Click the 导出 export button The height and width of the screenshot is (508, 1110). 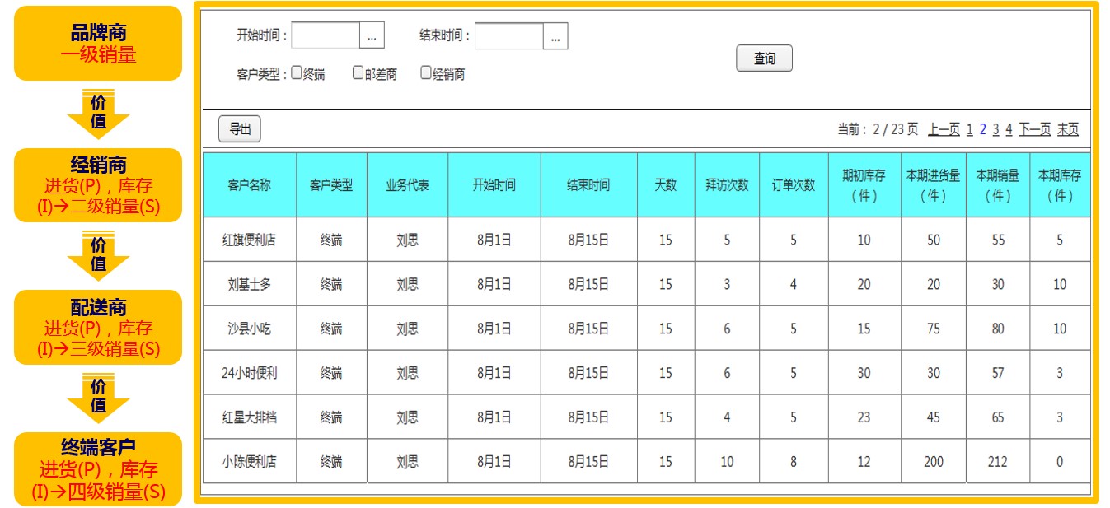[x=240, y=129]
